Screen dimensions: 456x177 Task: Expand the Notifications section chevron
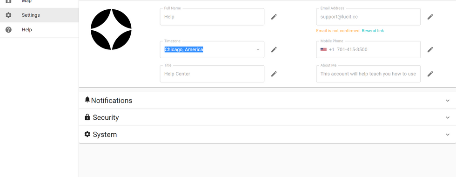(447, 101)
